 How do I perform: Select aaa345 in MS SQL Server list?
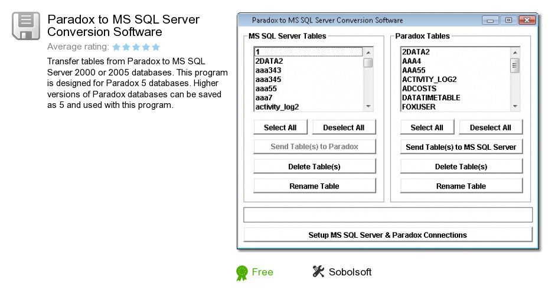[308, 80]
